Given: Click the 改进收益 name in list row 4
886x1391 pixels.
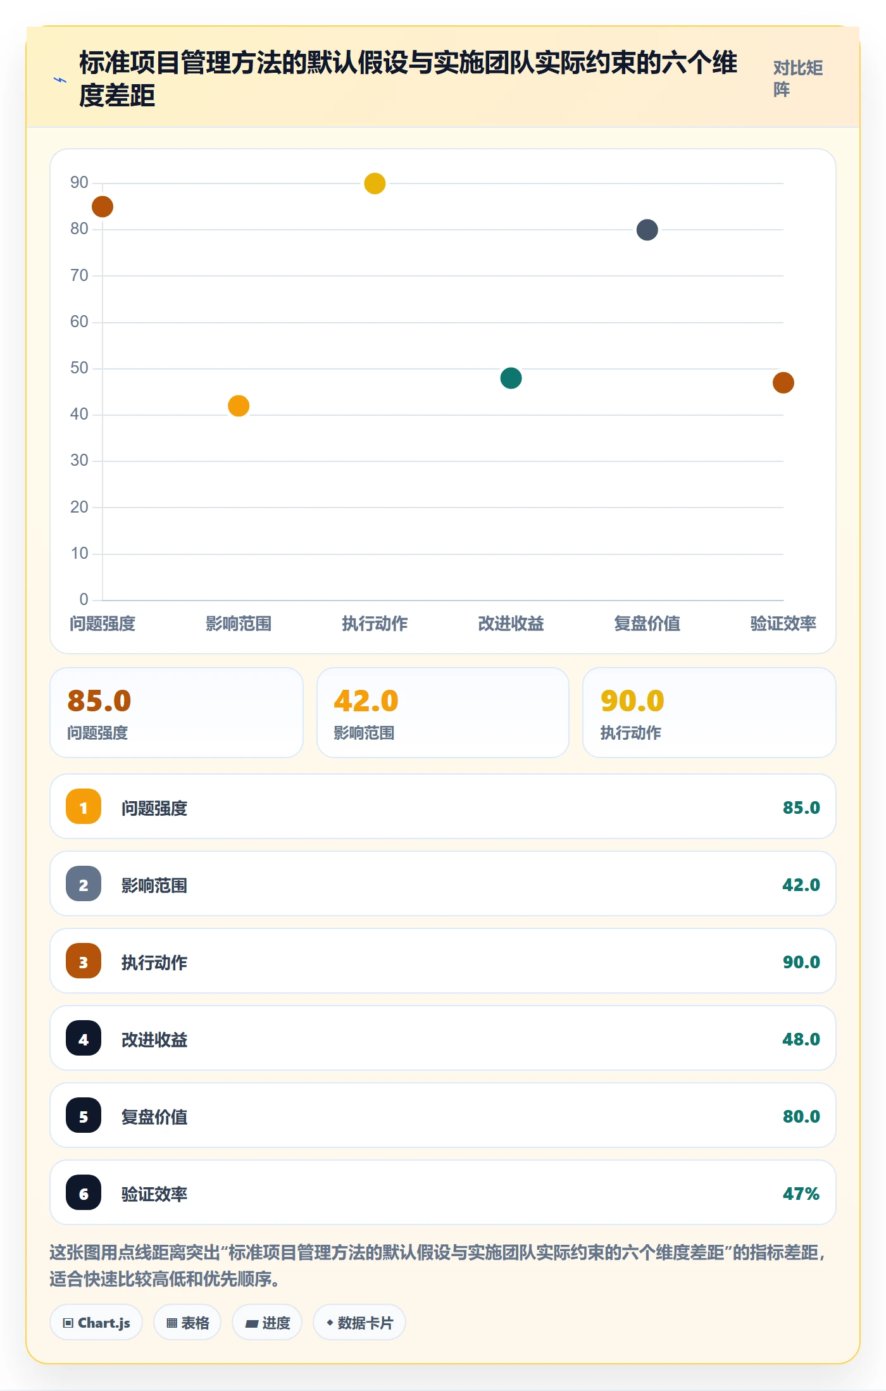Looking at the screenshot, I should pyautogui.click(x=154, y=1040).
